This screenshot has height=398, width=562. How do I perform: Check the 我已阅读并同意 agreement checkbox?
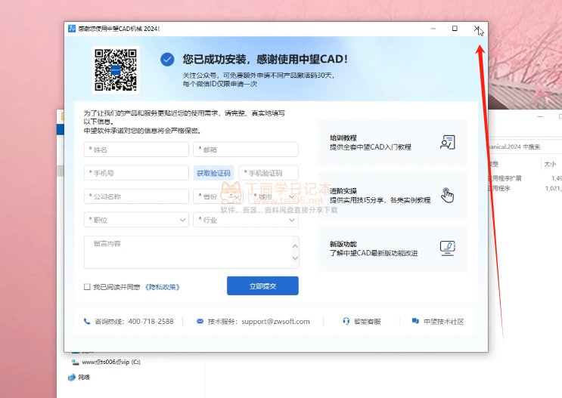coord(87,287)
